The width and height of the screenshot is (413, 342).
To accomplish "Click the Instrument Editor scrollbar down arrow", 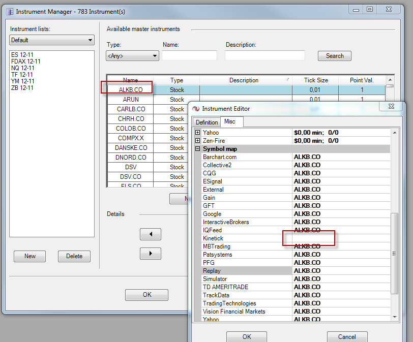I will [395, 317].
